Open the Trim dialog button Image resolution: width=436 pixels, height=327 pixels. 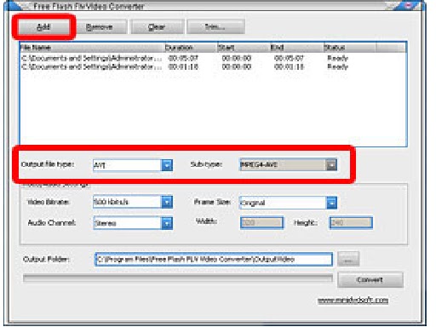(215, 27)
